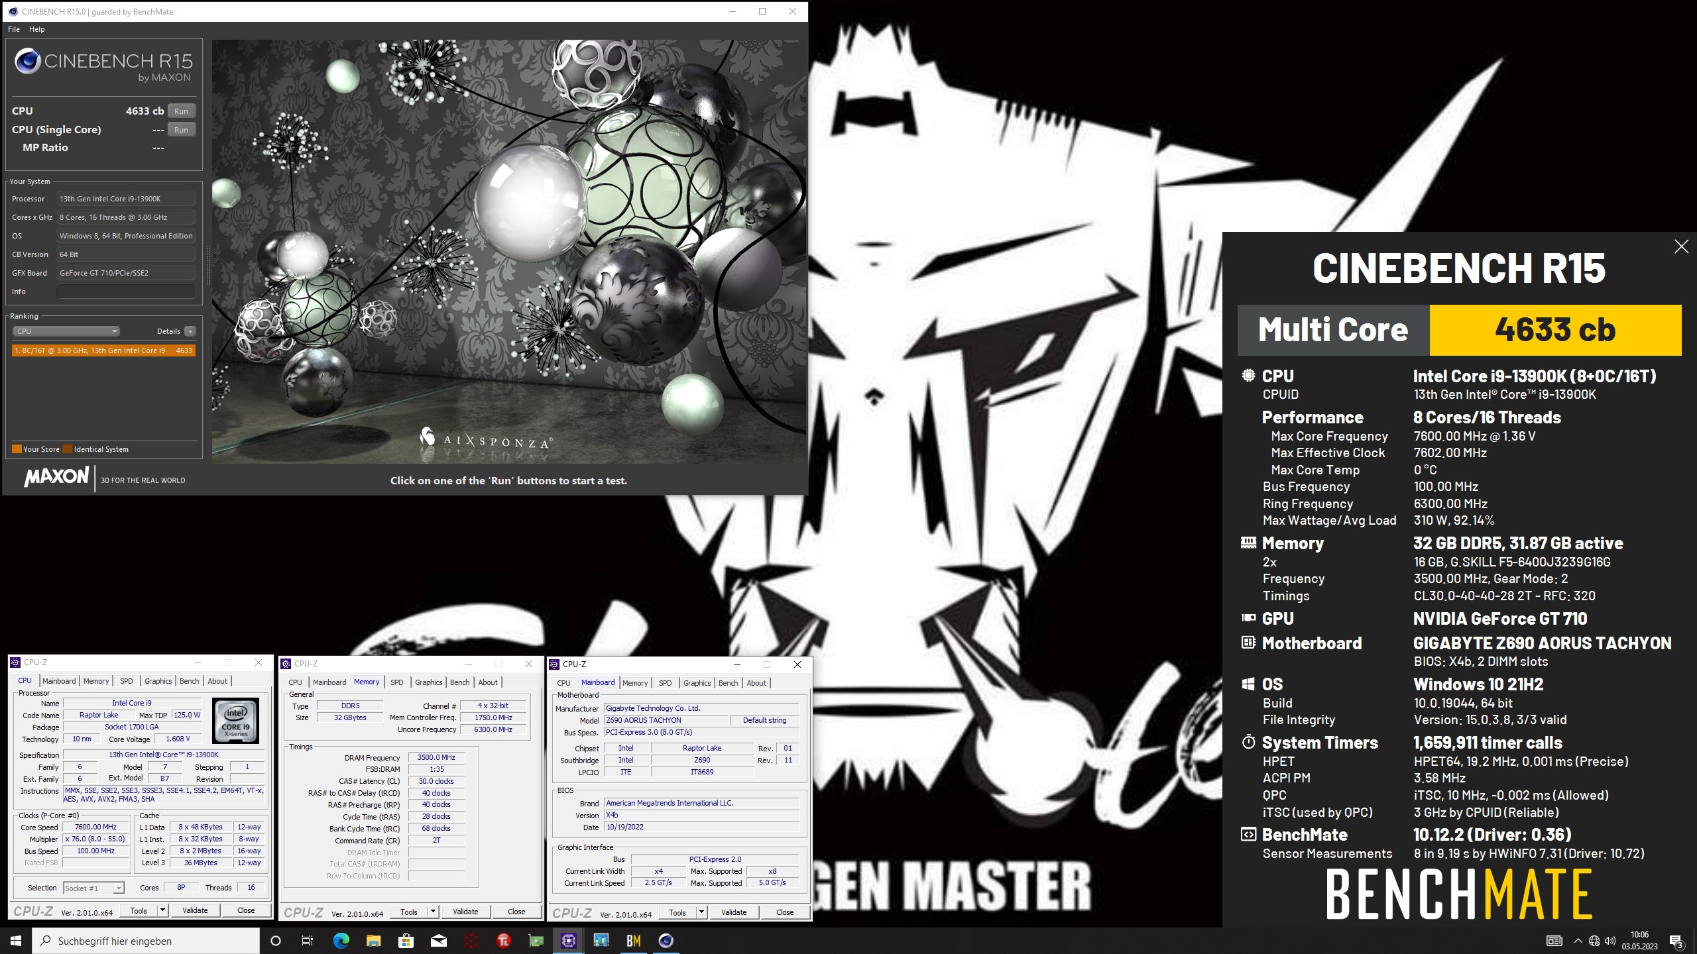Open red TL icon on taskbar
Image resolution: width=1697 pixels, height=954 pixels.
503,941
